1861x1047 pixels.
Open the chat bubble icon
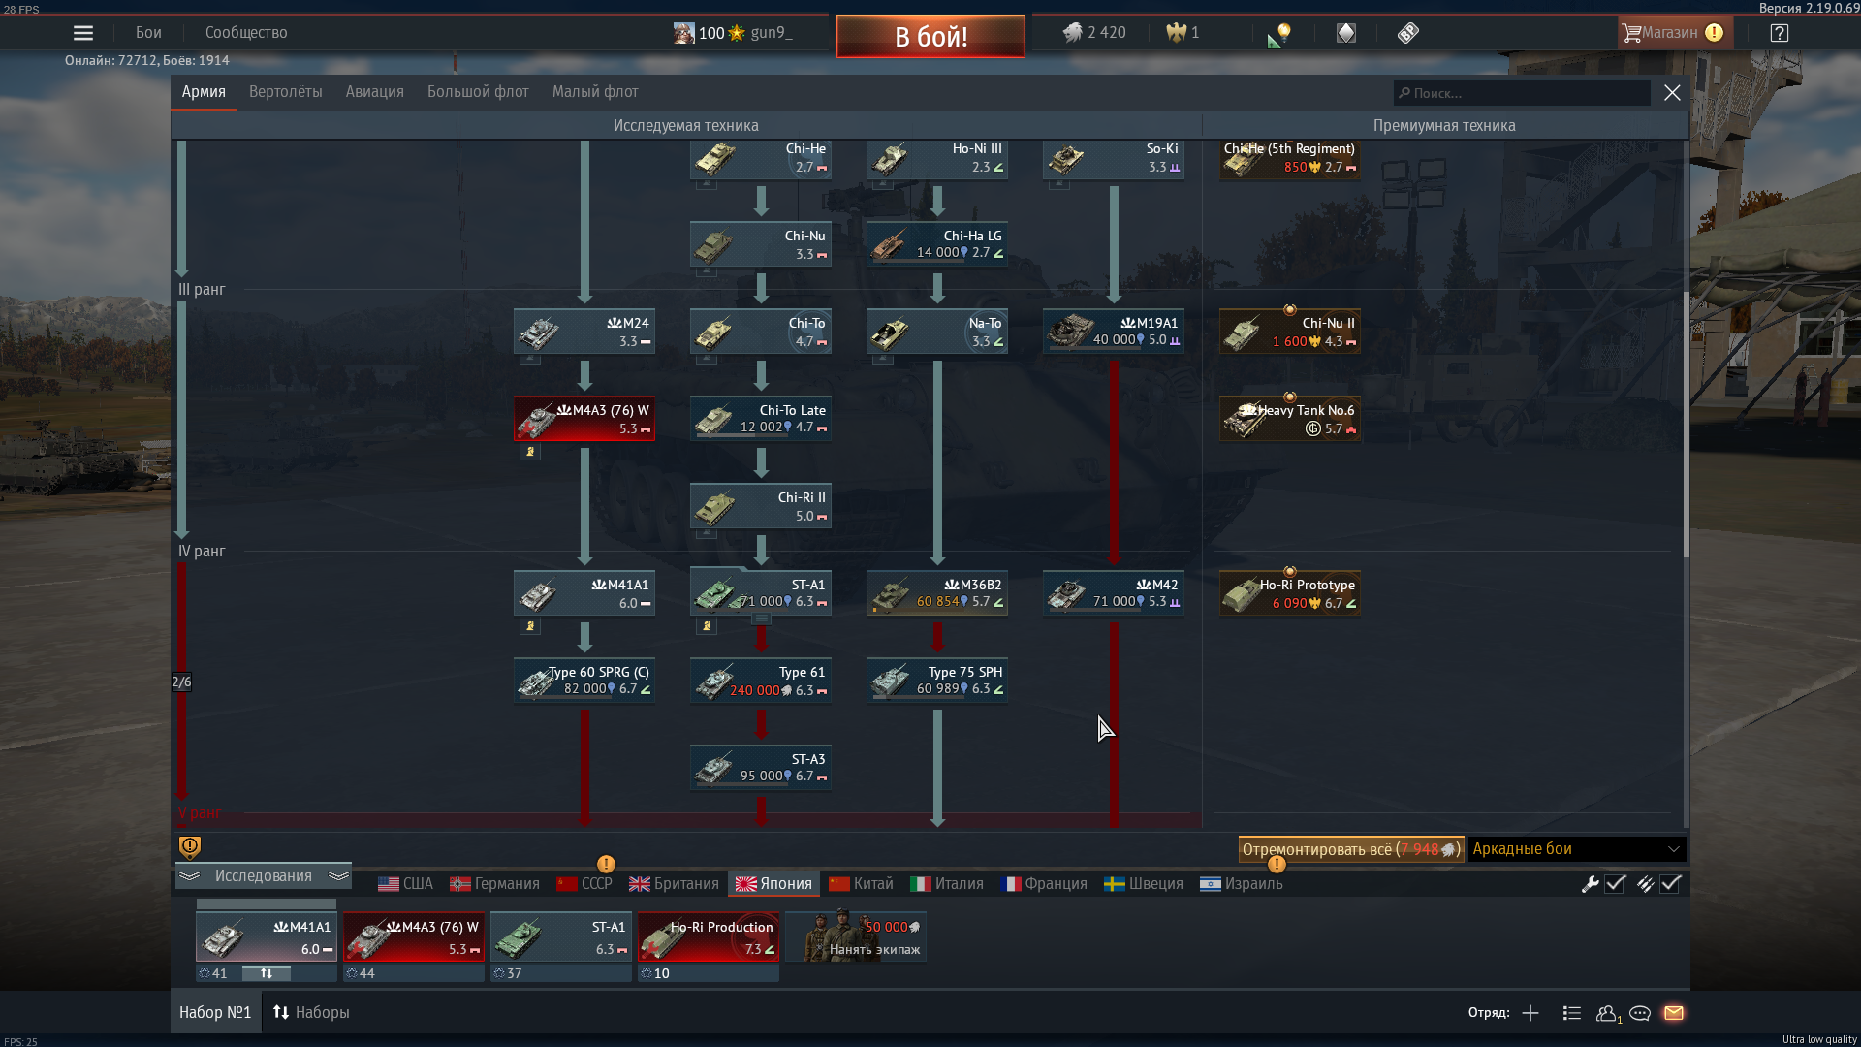coord(1640,1013)
